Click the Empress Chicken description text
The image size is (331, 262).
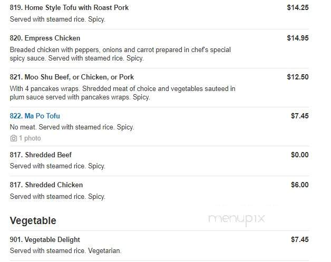pos(120,54)
